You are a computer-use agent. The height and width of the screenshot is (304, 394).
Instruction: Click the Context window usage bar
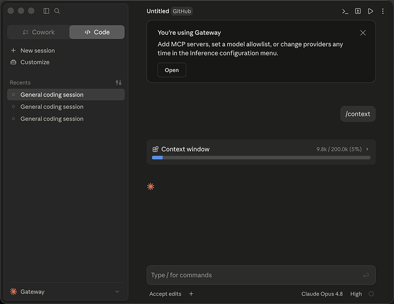(261, 157)
